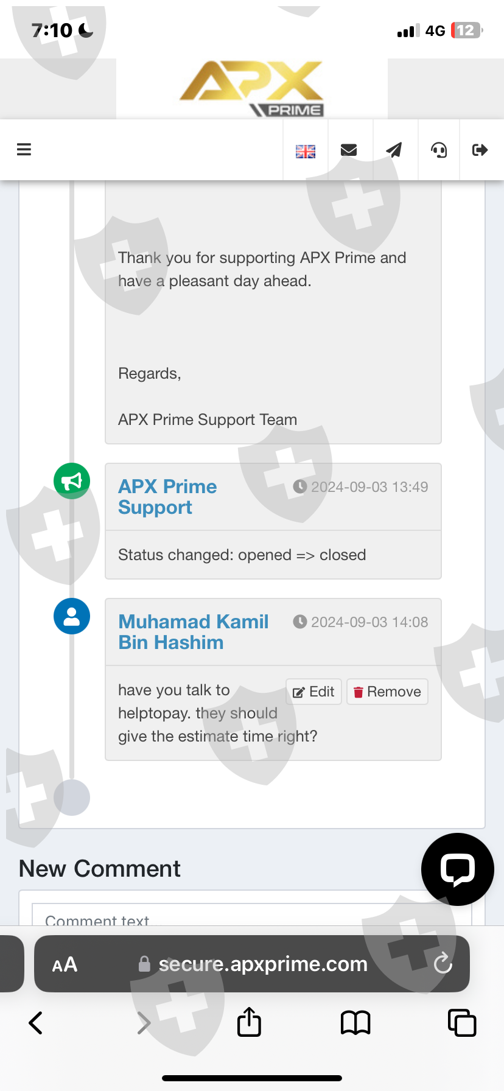Screen dimensions: 504x1091
Task: Open Muhamad Kamil Bin Hashim profile link
Action: 193,632
